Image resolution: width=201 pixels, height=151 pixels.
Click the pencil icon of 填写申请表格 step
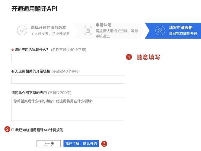click(160, 31)
